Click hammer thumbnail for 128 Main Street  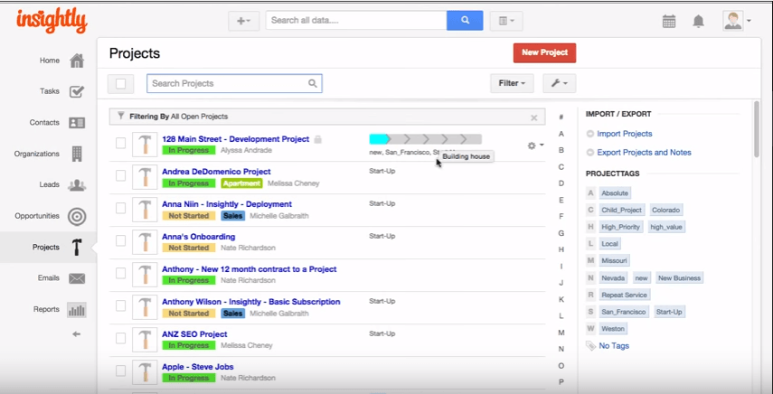pos(145,145)
